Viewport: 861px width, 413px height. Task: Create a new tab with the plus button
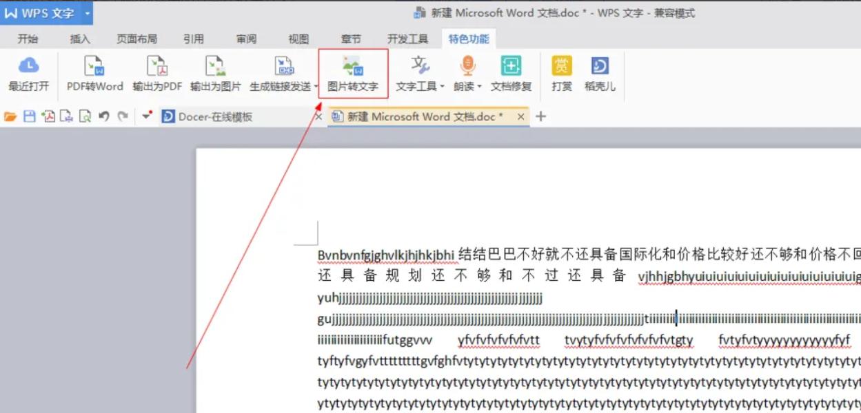[x=540, y=116]
